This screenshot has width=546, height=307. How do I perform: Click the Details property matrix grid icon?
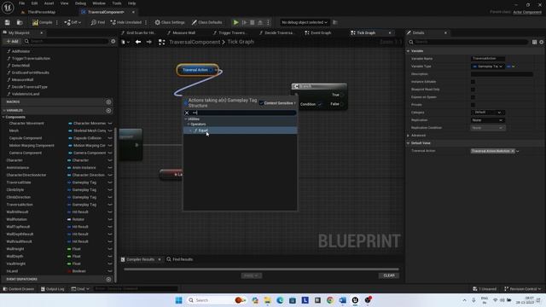click(x=534, y=42)
